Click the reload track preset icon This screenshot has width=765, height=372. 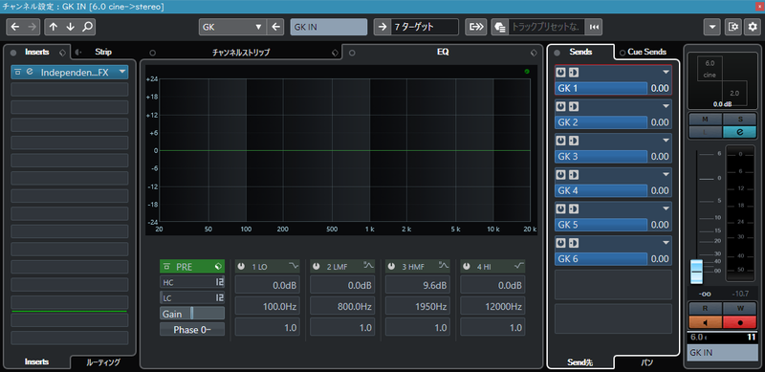(x=594, y=28)
